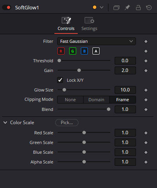Click the Red Scale value field
Image resolution: width=157 pixels, height=188 pixels.
tap(125, 133)
